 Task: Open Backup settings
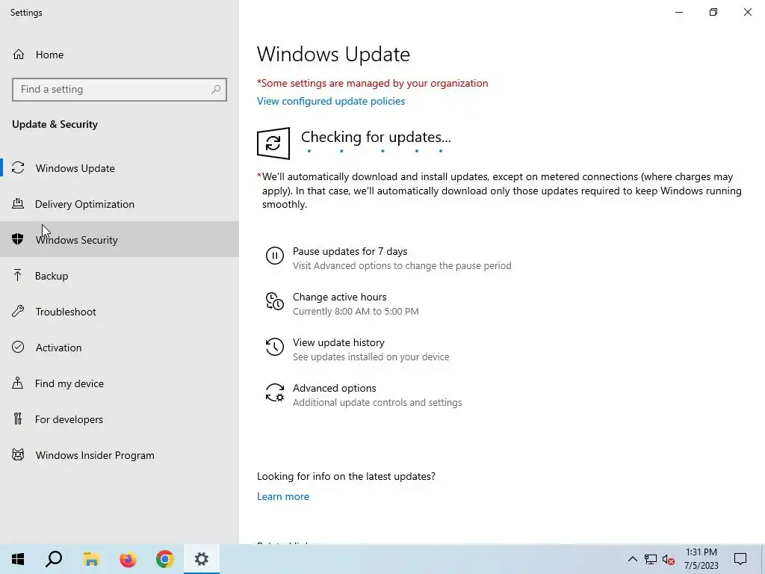tap(120, 275)
